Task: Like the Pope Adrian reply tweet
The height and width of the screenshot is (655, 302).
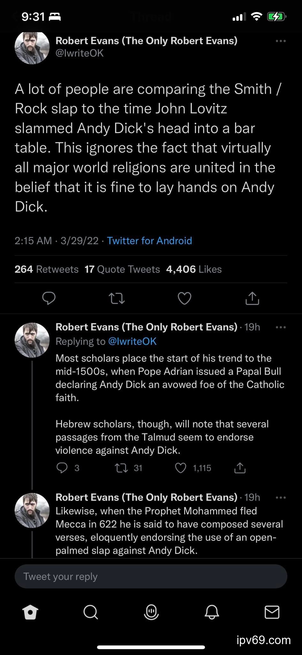Action: (181, 468)
